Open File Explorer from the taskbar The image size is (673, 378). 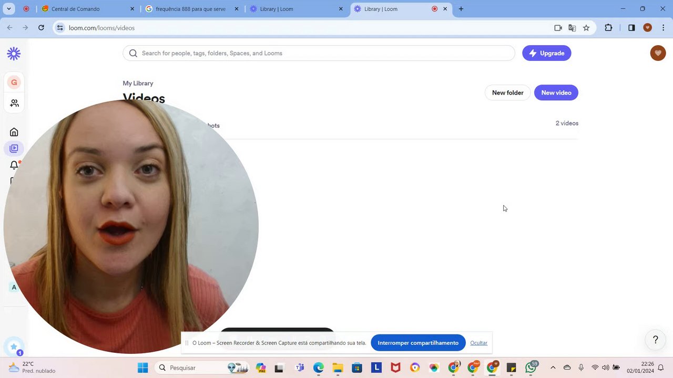[x=337, y=367]
